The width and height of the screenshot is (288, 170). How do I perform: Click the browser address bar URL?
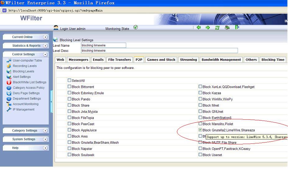tap(56, 11)
